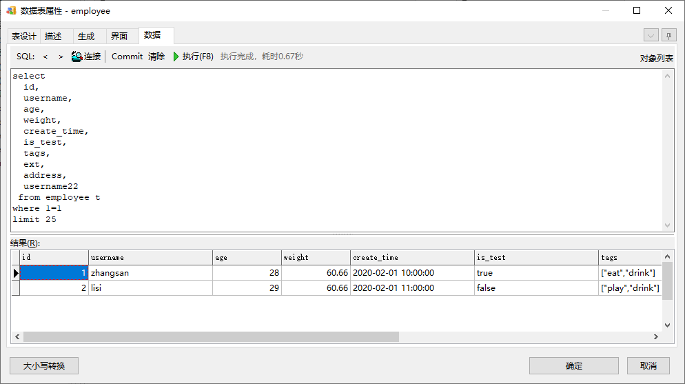Click the 大小写转换 button

tap(44, 365)
